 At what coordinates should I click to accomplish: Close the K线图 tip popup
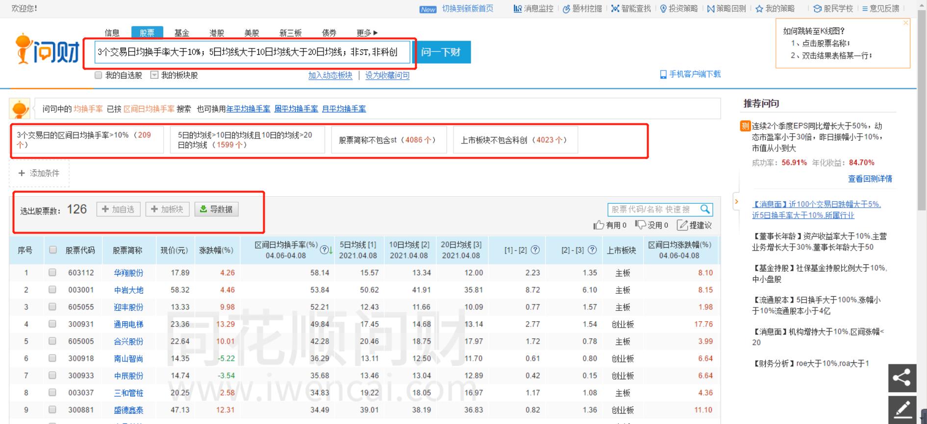[x=906, y=23]
